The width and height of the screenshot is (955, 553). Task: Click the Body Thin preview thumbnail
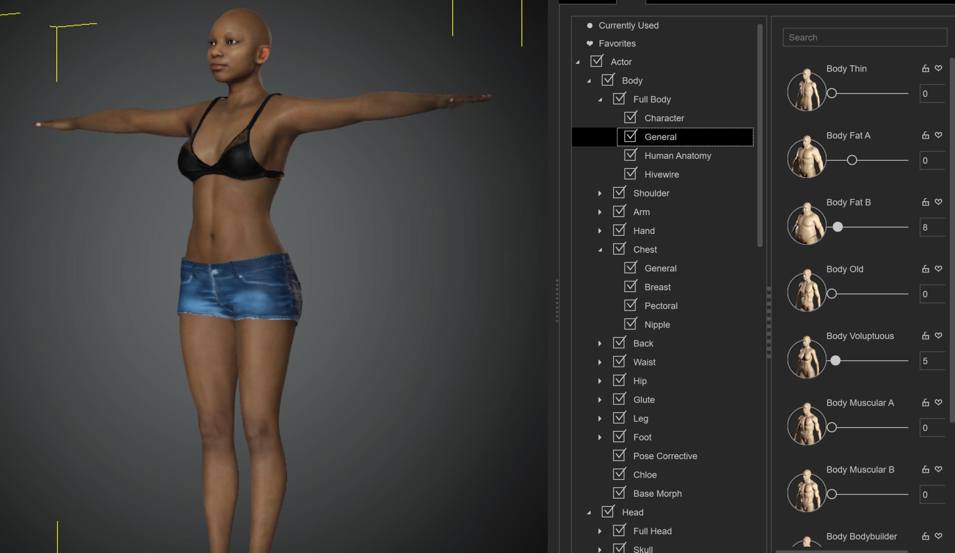click(806, 91)
